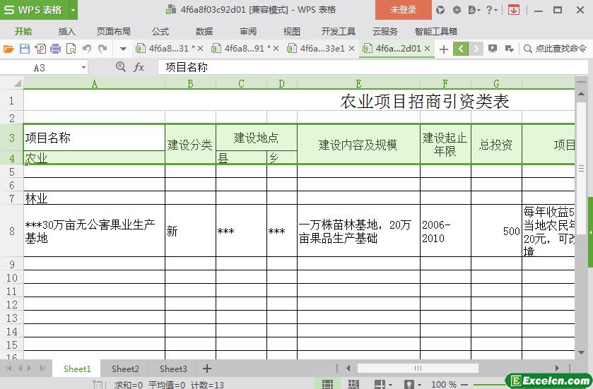593x389 pixels.
Task: Expand the quick access toolbar dropdown arrow
Action: 123,49
